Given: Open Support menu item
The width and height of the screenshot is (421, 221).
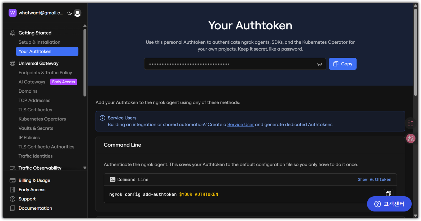Looking at the screenshot, I should click(27, 199).
